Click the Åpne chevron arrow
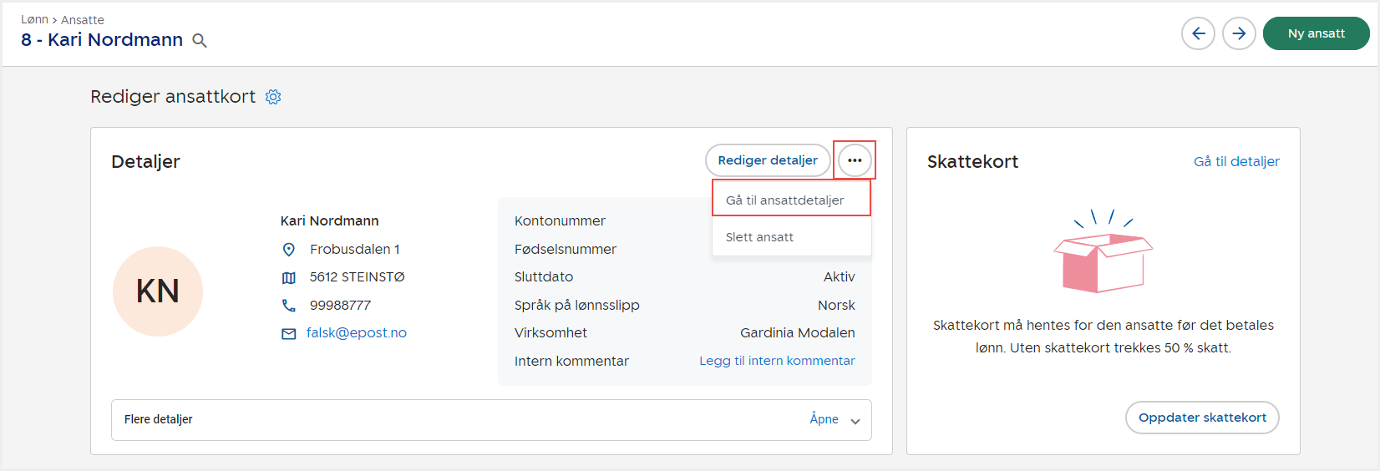 click(855, 421)
